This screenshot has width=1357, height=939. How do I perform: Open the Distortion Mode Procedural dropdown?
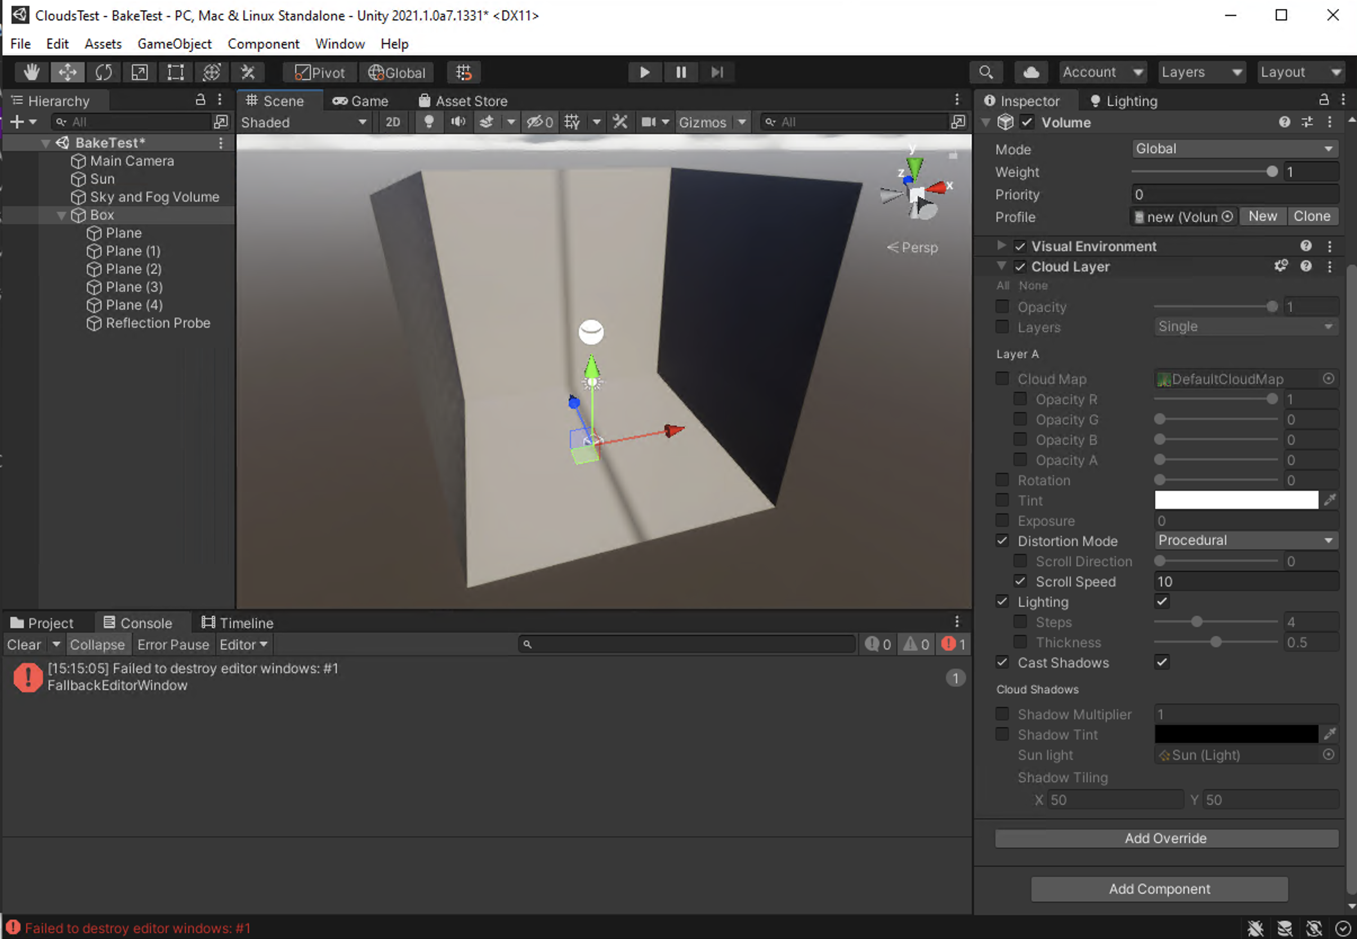[x=1246, y=540]
